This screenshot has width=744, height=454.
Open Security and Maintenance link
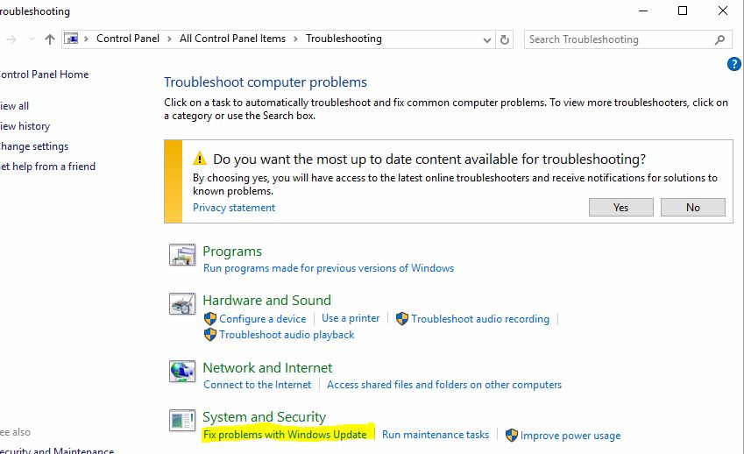pos(57,450)
